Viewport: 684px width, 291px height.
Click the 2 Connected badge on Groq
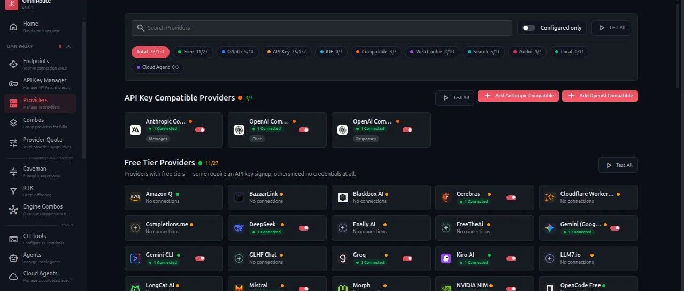coord(372,263)
